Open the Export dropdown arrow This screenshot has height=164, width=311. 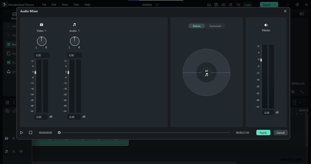[x=275, y=5]
